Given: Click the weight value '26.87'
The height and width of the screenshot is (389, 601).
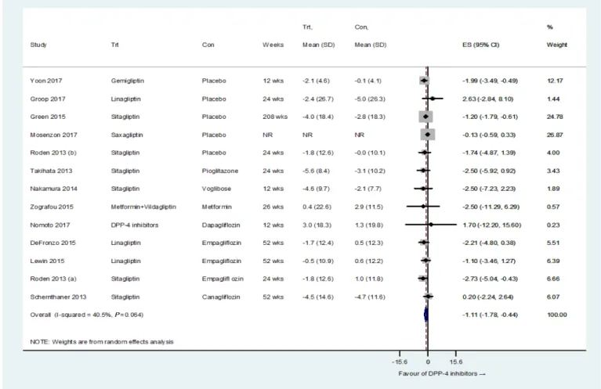Looking at the screenshot, I should 555,135.
